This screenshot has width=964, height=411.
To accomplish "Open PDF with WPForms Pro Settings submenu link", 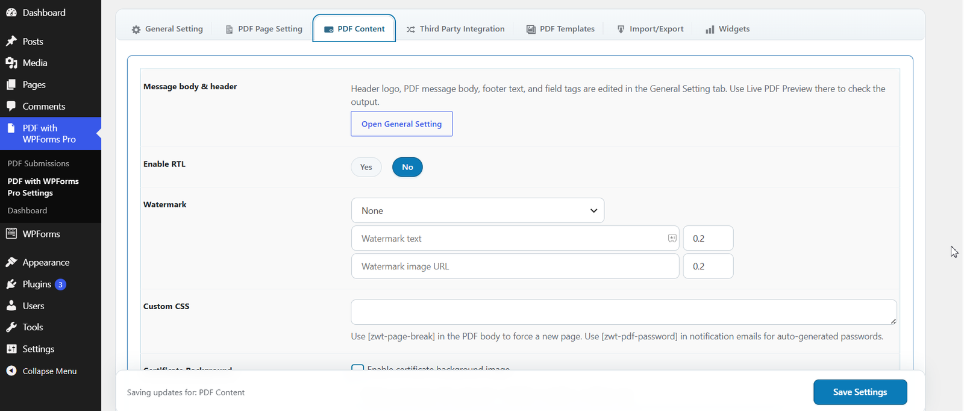I will [43, 187].
